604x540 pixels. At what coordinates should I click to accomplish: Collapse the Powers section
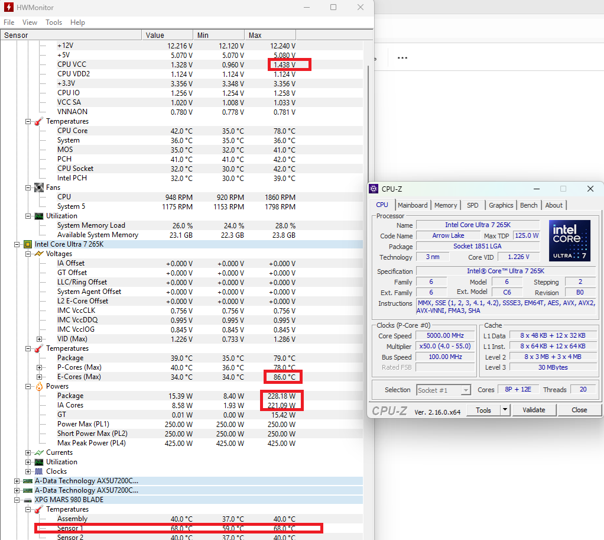coord(28,387)
